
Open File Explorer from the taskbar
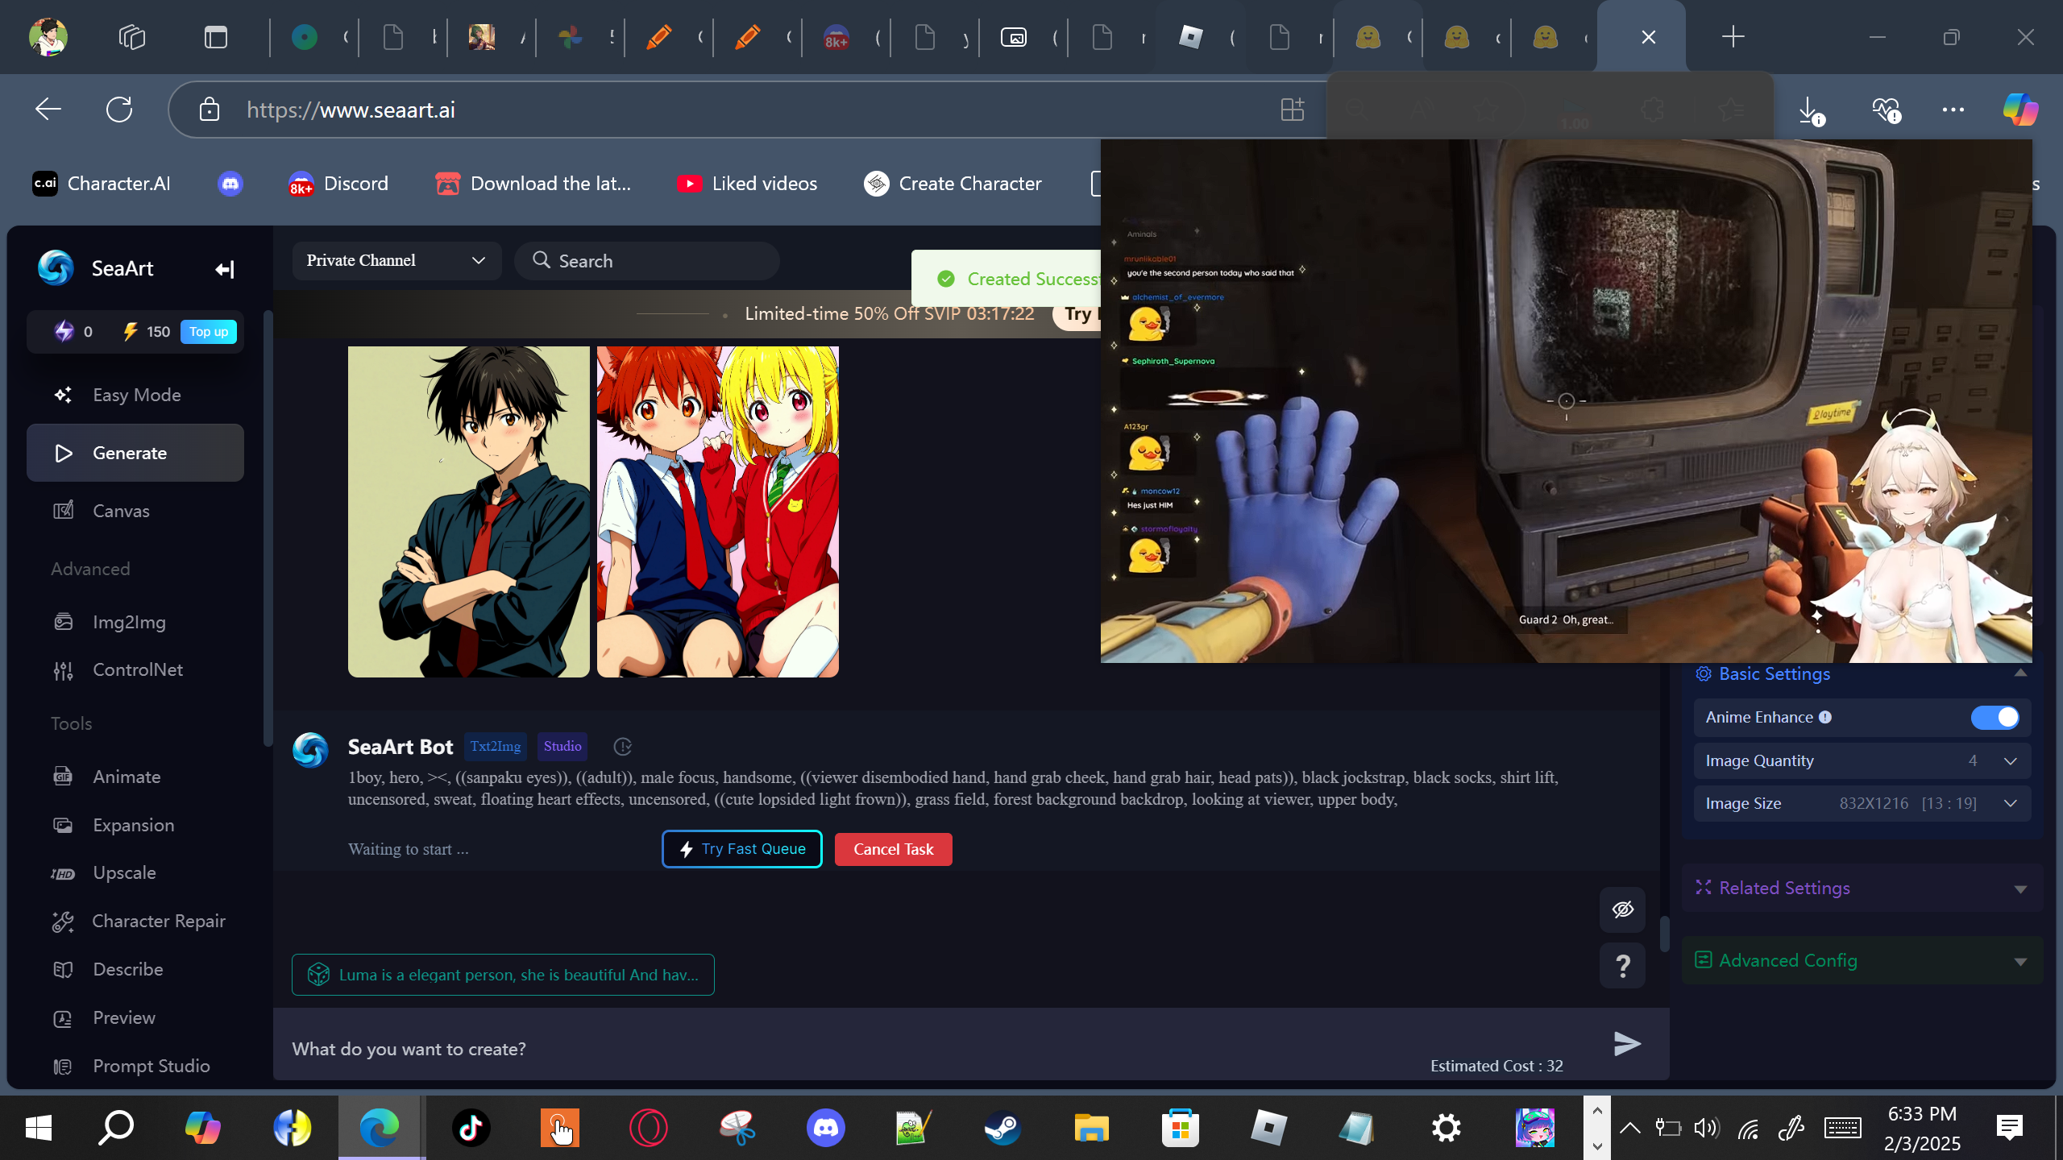click(x=1091, y=1128)
